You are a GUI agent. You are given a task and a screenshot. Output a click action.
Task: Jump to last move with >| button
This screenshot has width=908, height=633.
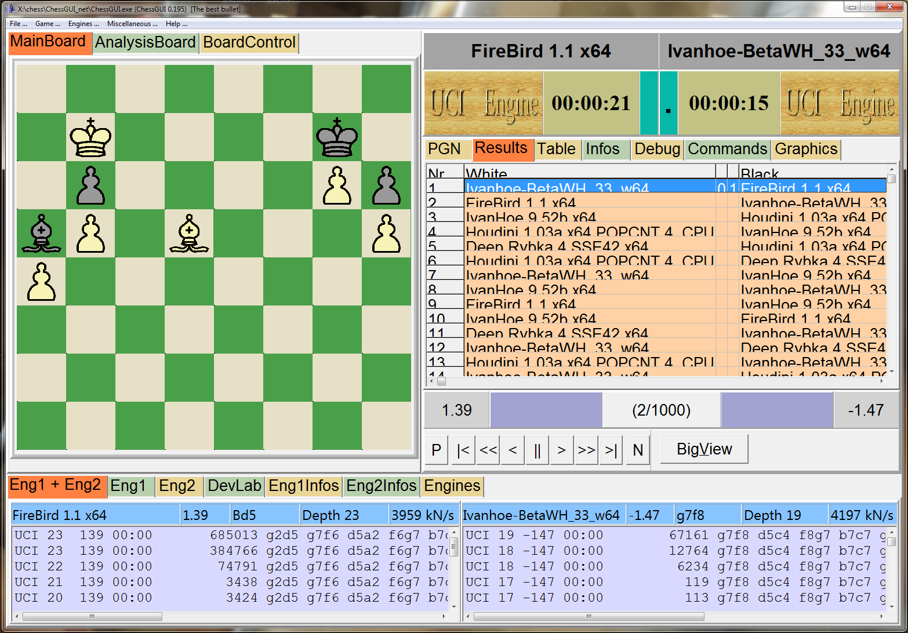point(611,450)
